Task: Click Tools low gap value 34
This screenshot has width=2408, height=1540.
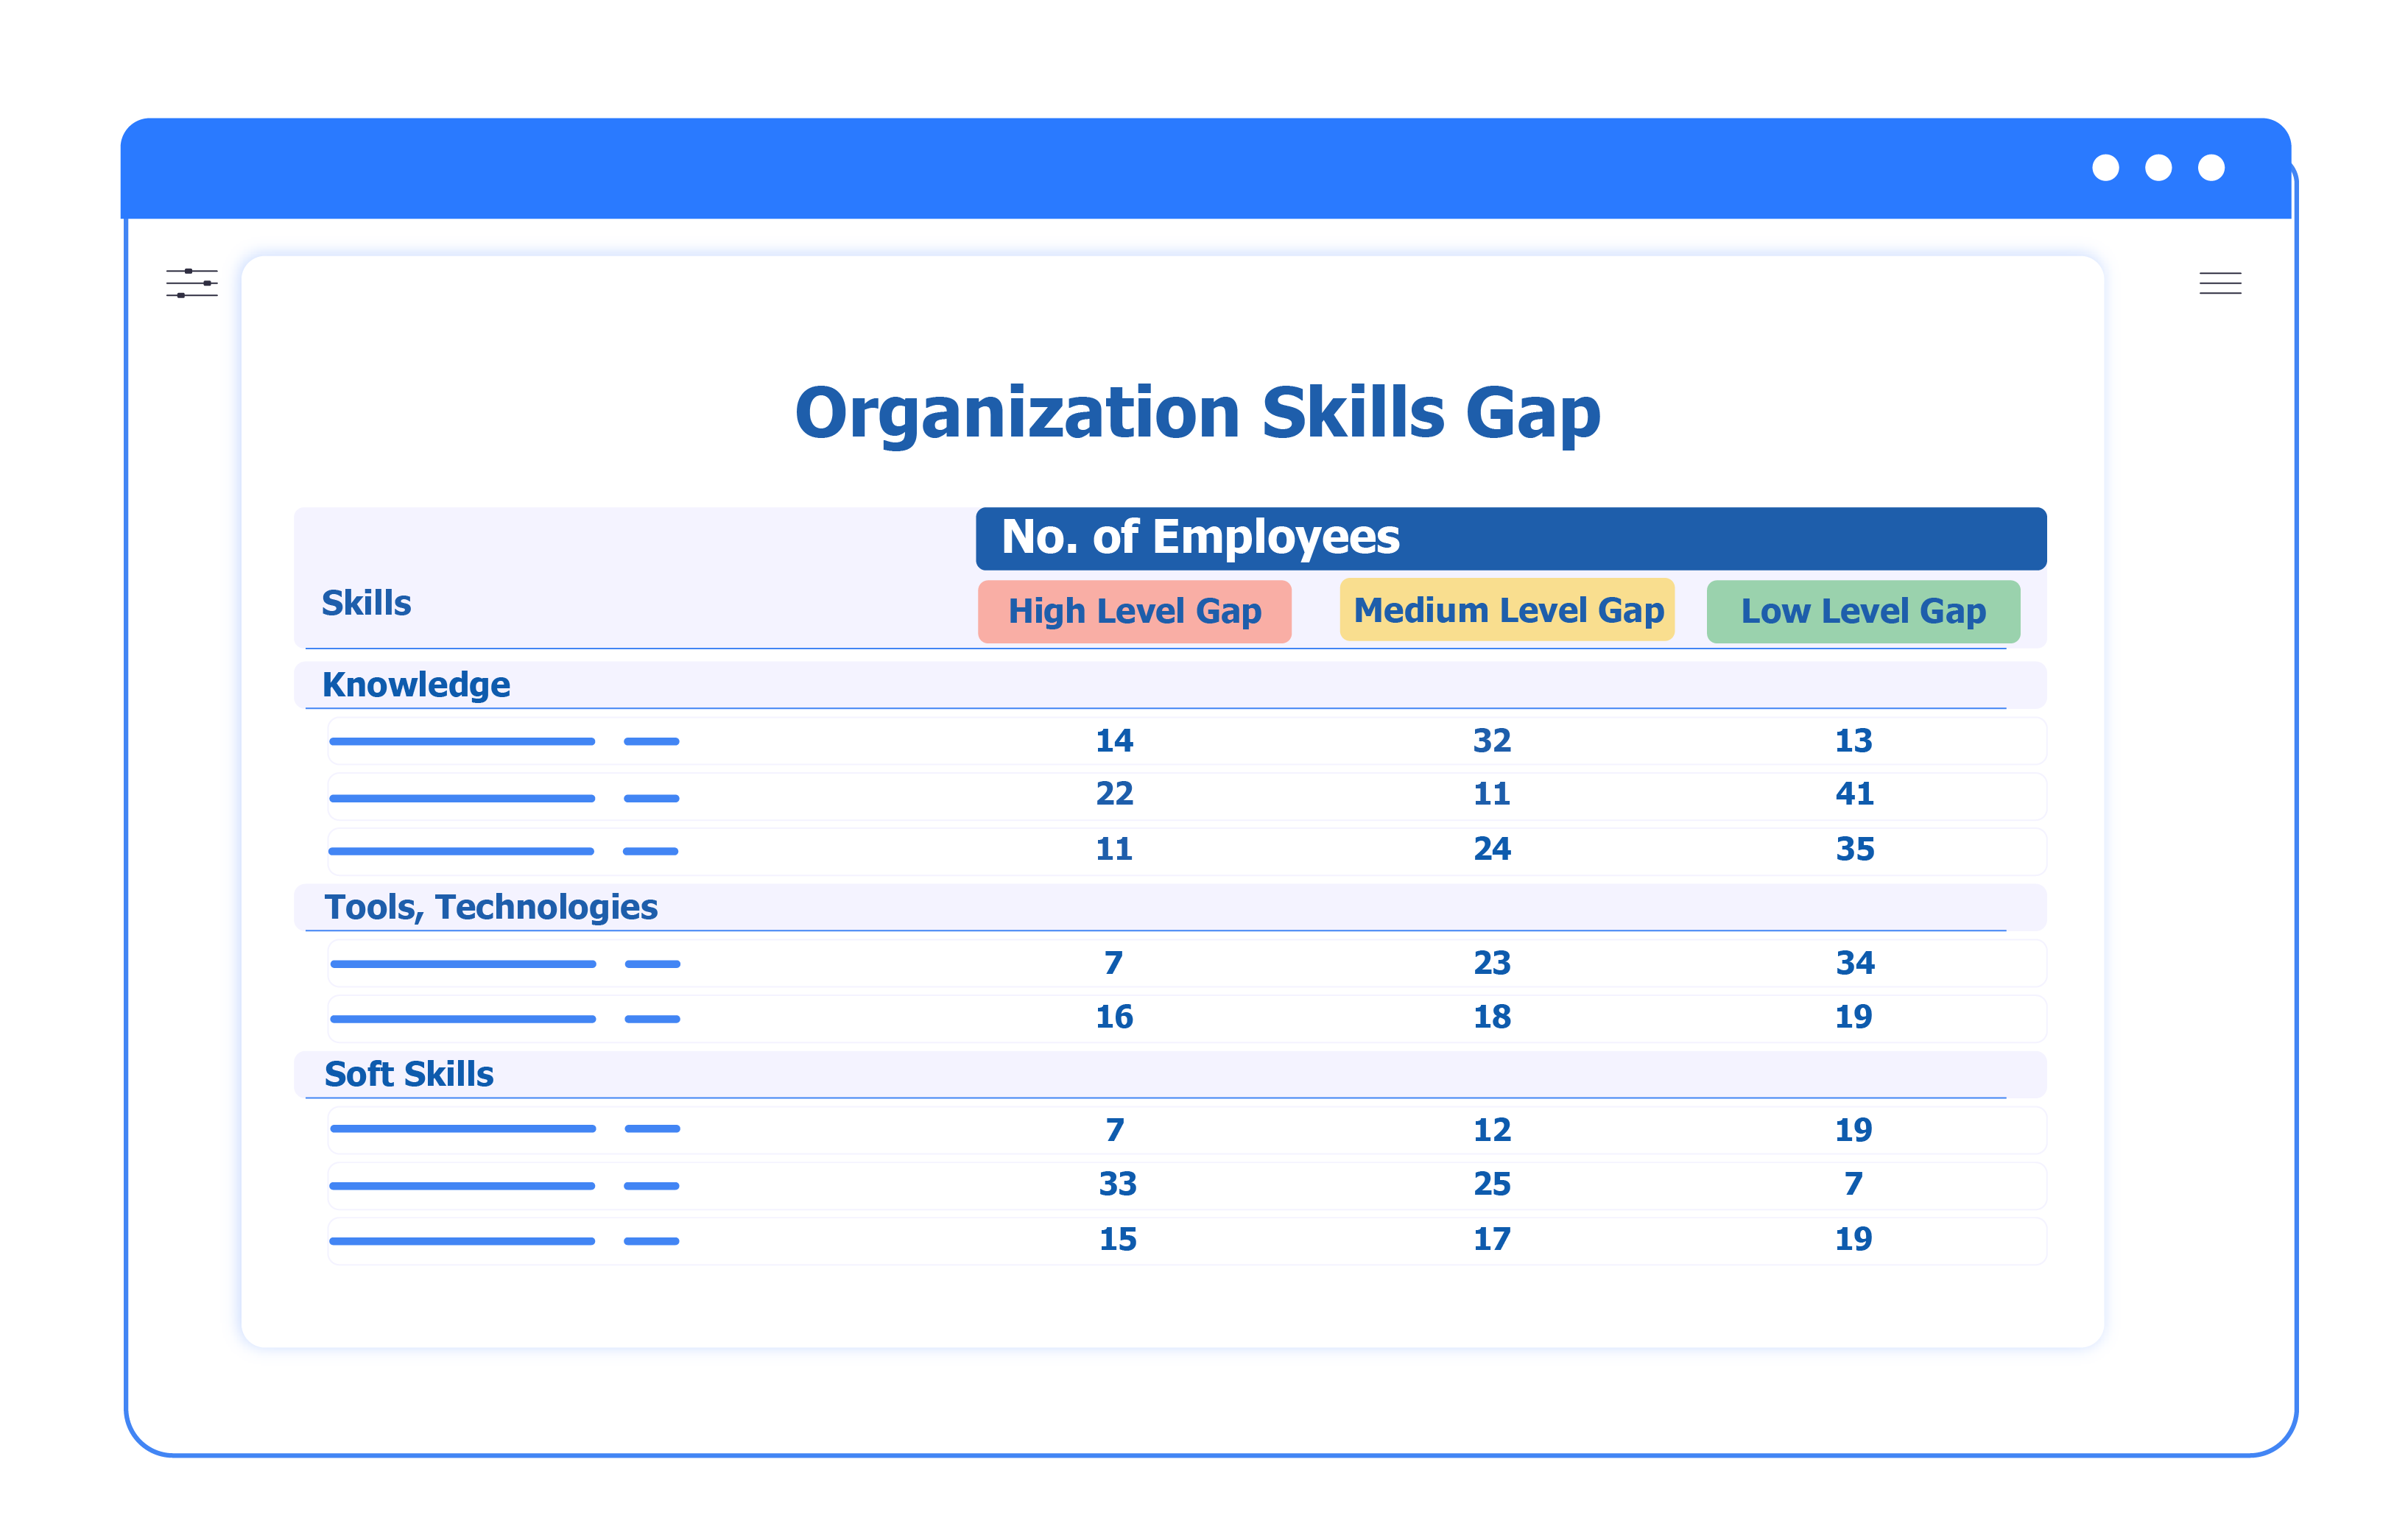Action: [1853, 963]
